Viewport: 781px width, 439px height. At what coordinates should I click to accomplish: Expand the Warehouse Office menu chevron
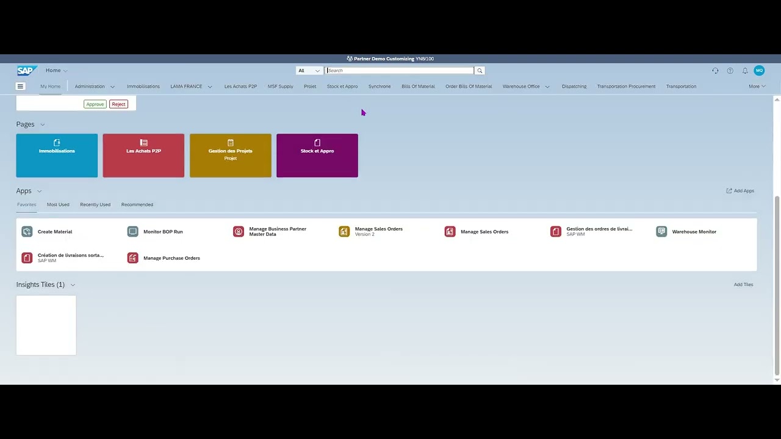(547, 87)
